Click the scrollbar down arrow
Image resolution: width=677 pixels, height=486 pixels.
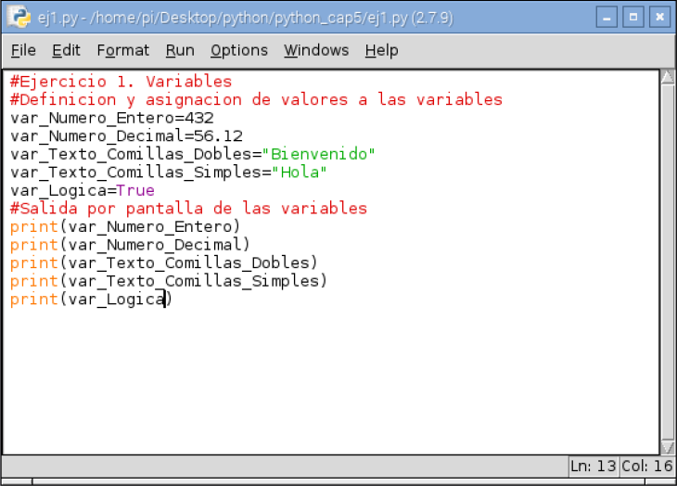668,447
